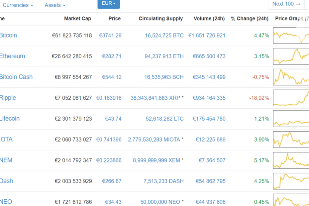
Task: Sort by Circulating Supply column header
Action: [x=161, y=19]
